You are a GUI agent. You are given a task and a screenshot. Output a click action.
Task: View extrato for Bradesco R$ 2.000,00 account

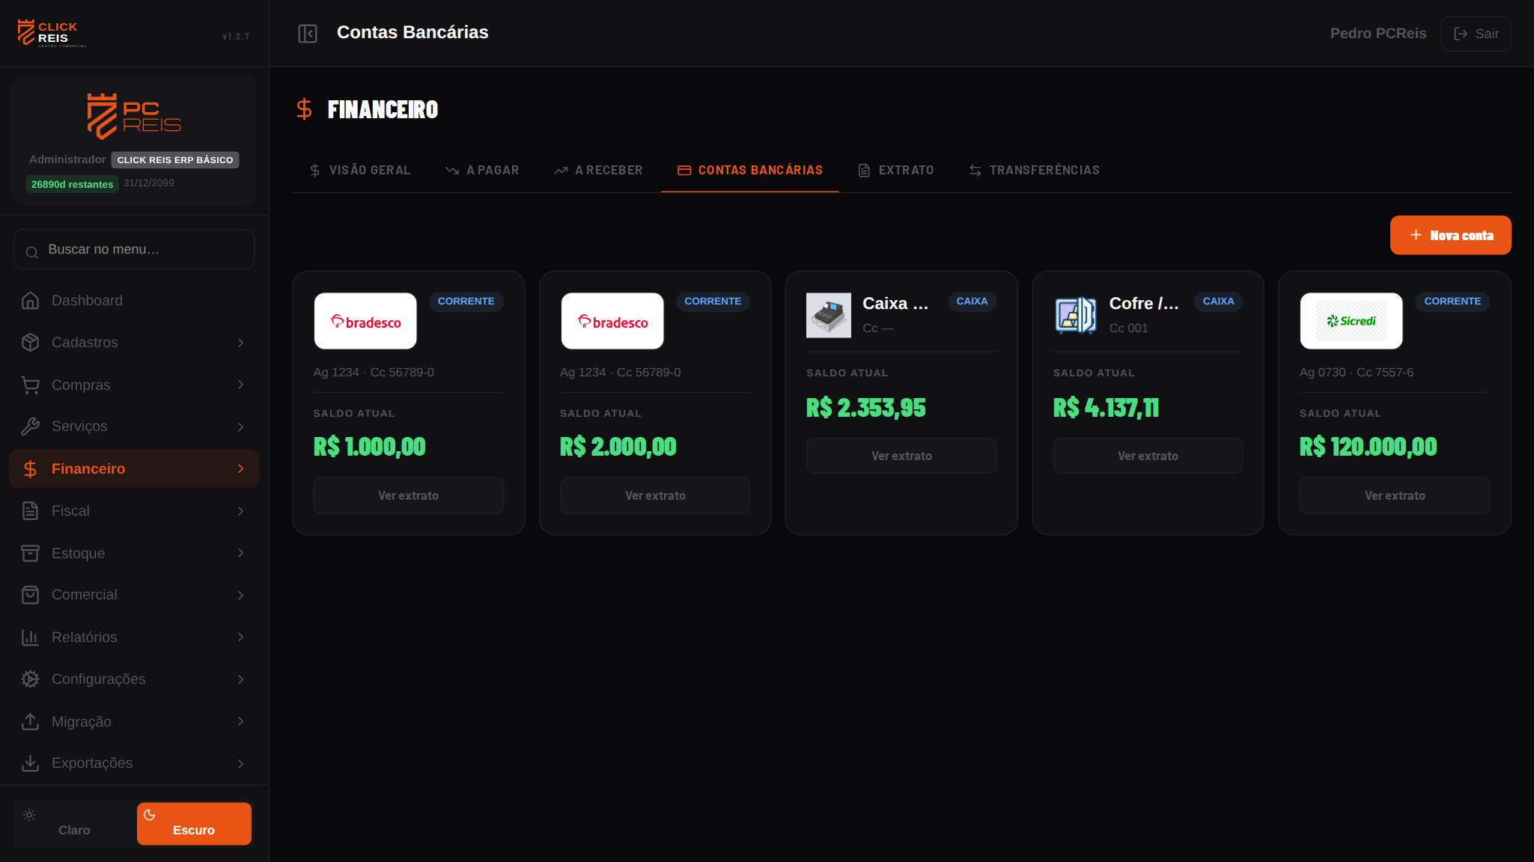655,495
